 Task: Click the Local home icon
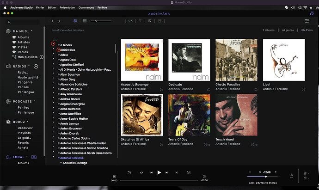pyautogui.click(x=8, y=157)
